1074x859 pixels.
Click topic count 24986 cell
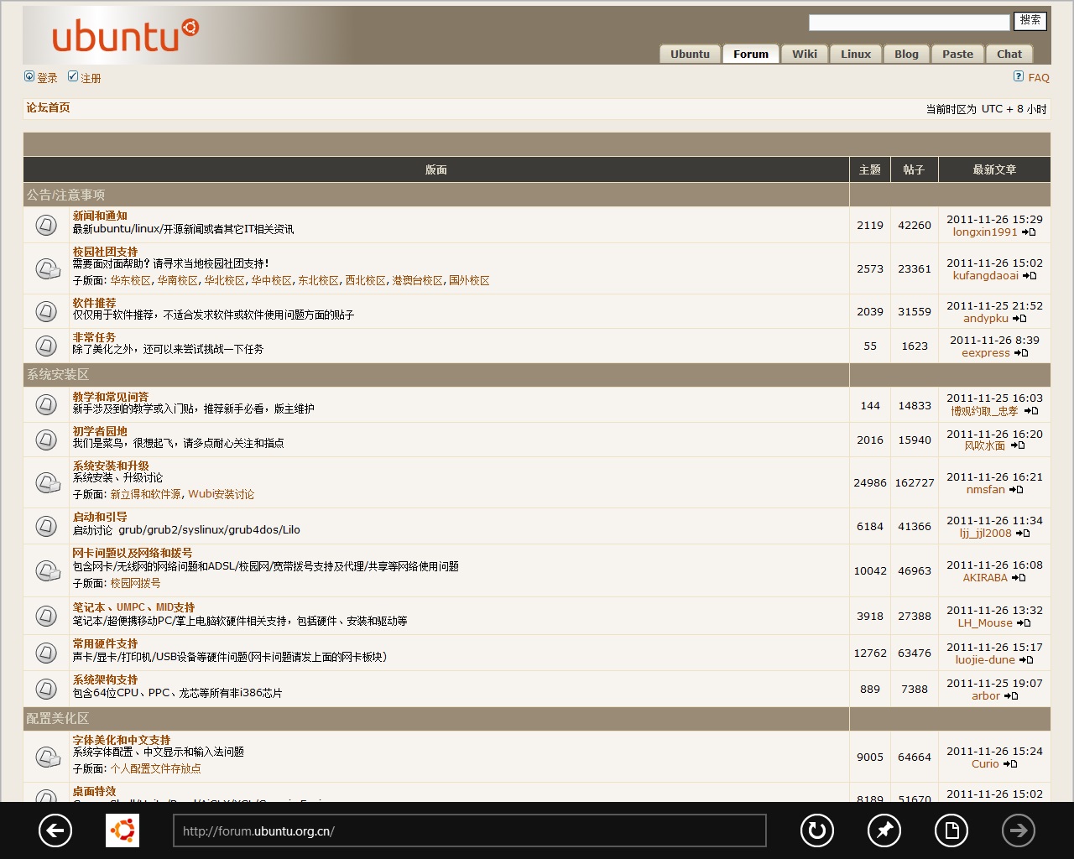870,482
